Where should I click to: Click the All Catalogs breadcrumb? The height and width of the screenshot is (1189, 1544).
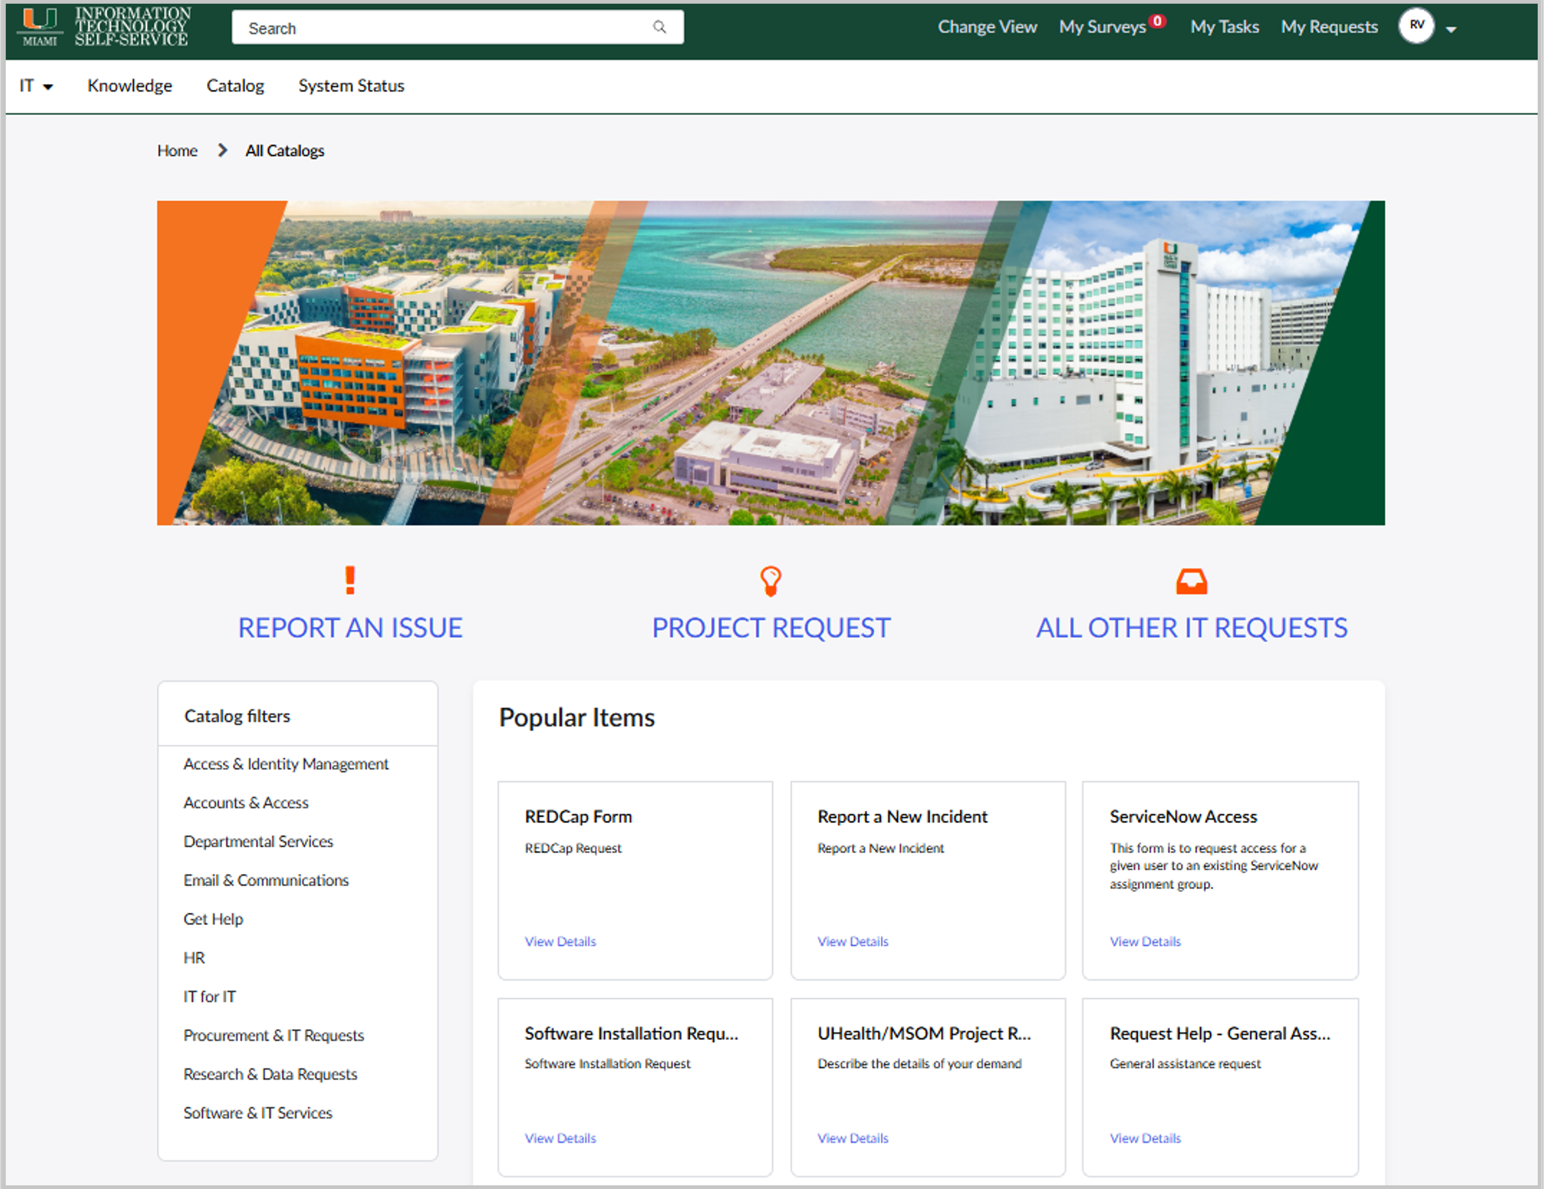tap(285, 151)
